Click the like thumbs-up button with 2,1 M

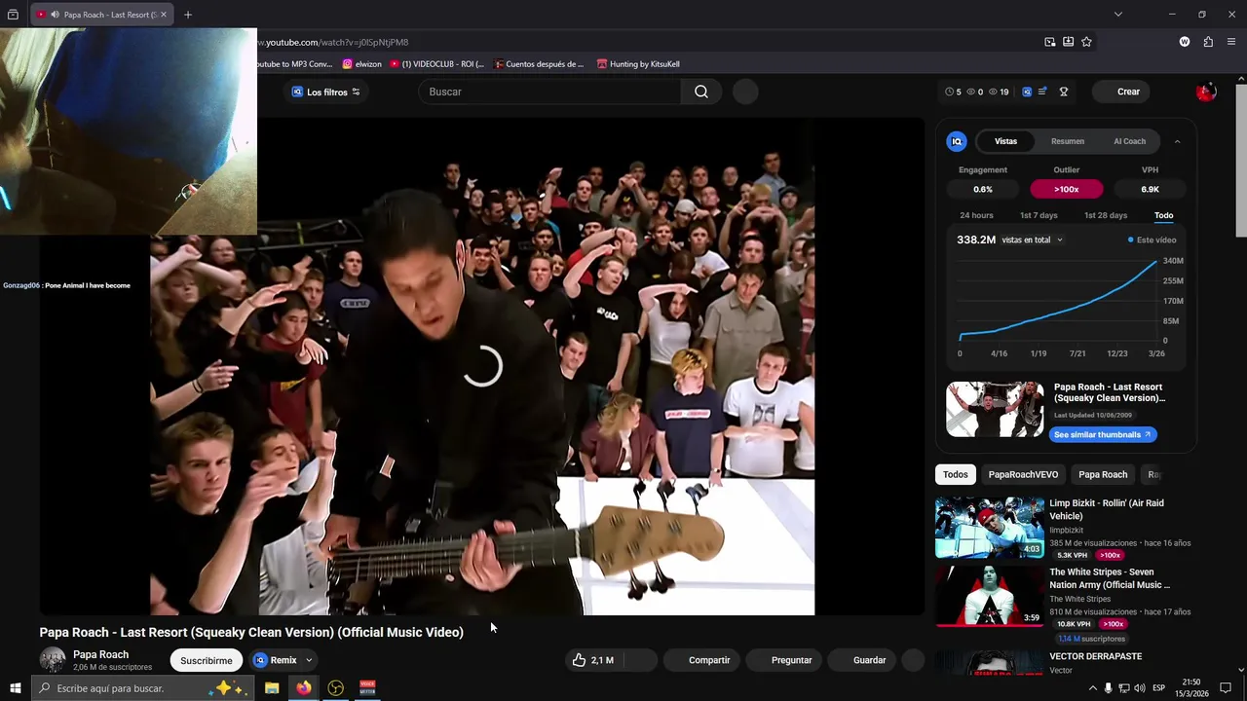594,660
